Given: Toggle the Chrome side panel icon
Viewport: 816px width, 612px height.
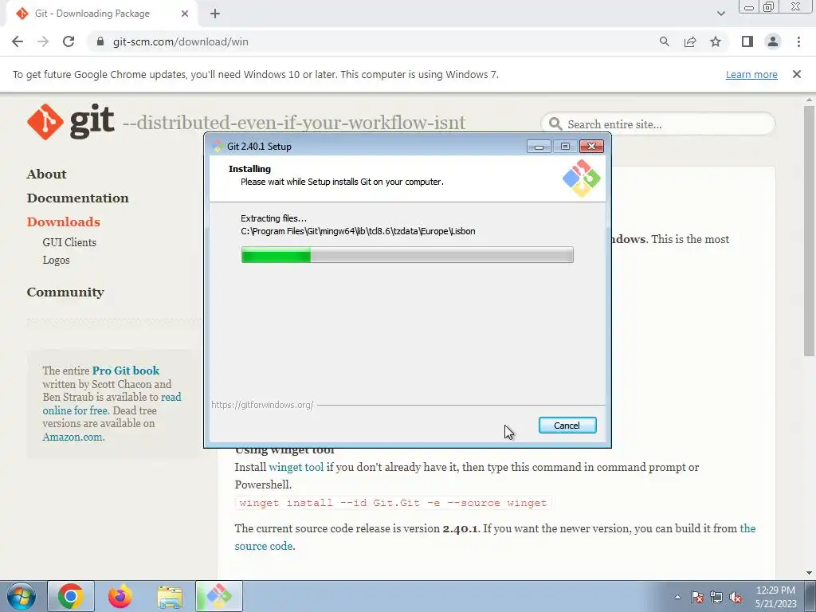Looking at the screenshot, I should (747, 41).
